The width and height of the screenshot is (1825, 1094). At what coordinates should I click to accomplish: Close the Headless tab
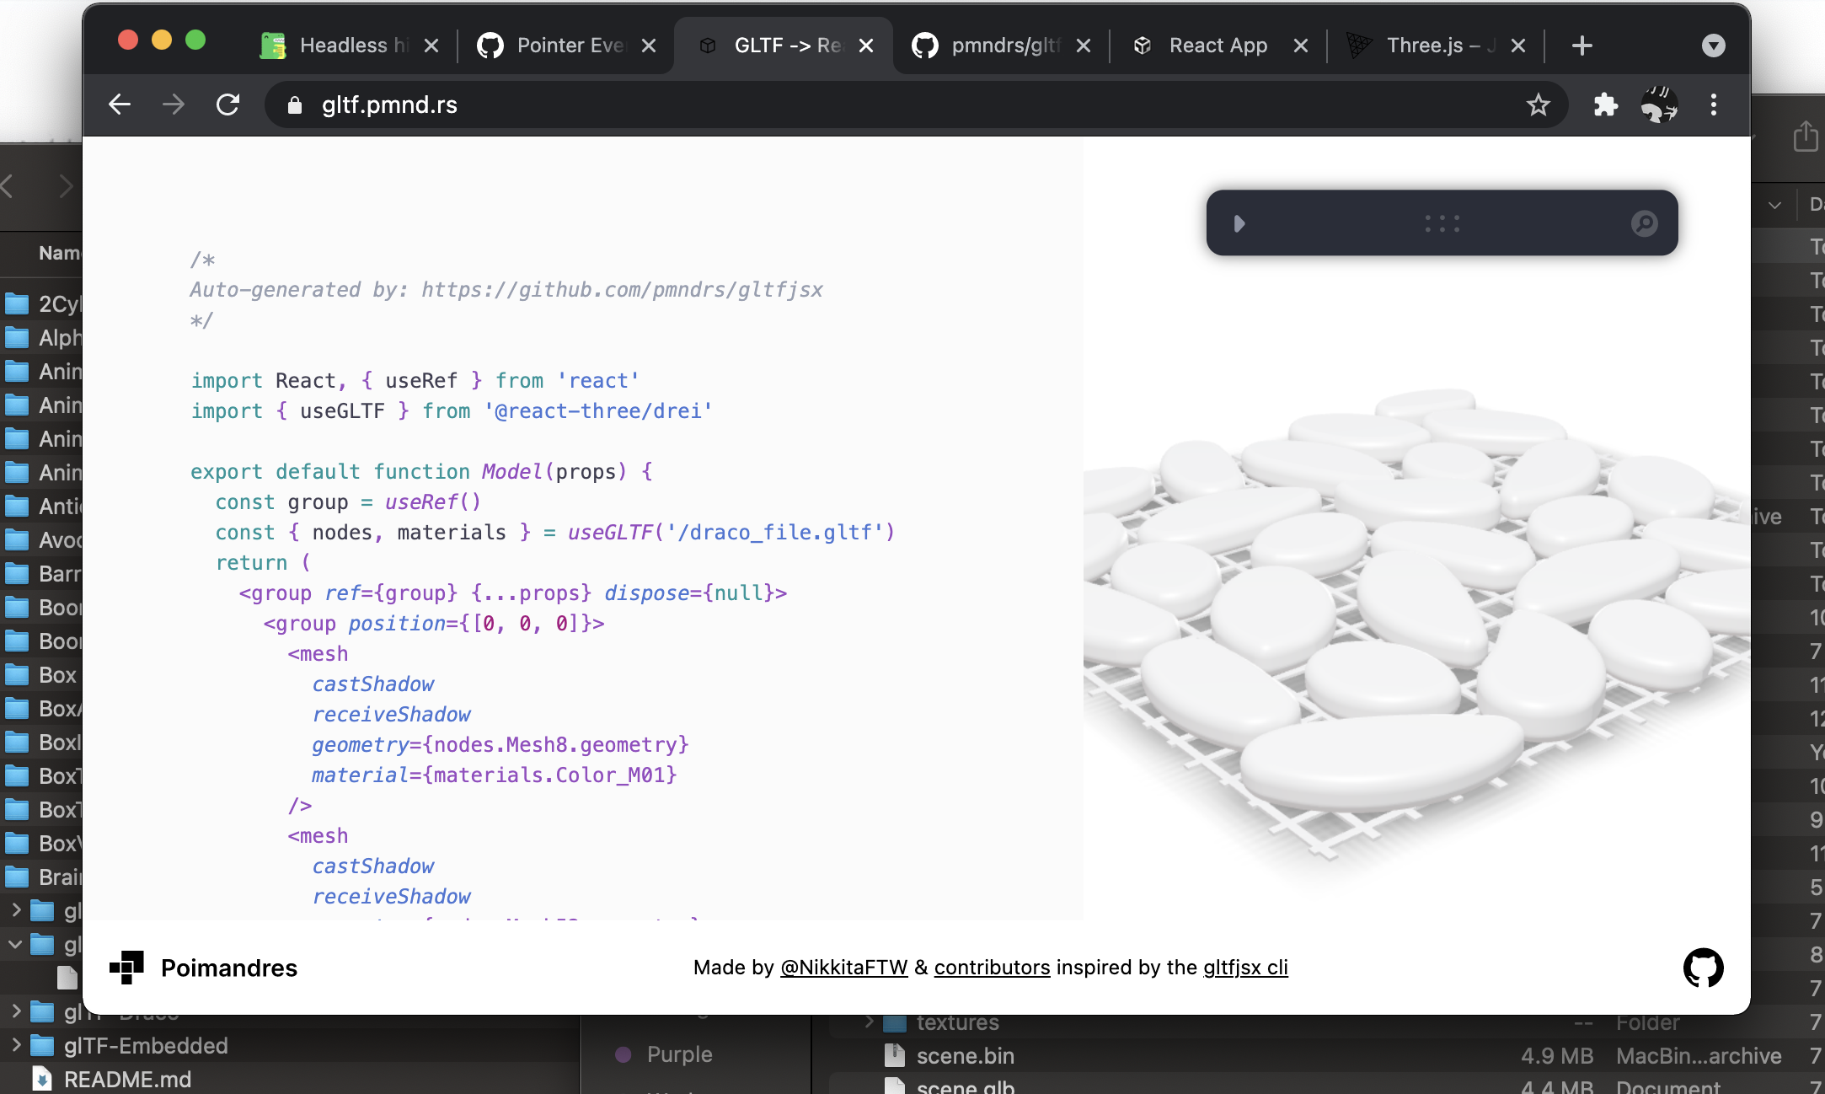(431, 46)
